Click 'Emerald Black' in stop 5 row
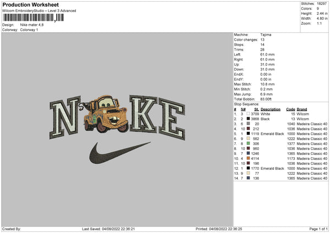 pos(272,134)
